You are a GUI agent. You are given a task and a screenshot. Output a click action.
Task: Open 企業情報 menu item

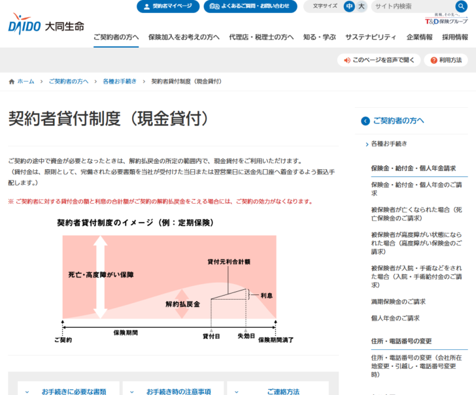pos(420,37)
